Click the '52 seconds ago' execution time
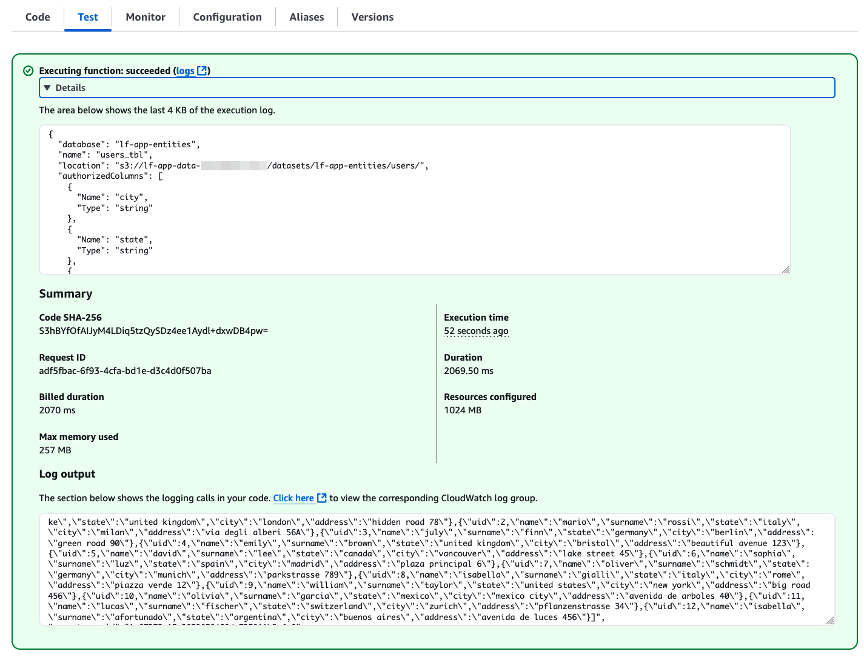Screen dimensions: 864x657 pyautogui.click(x=476, y=331)
